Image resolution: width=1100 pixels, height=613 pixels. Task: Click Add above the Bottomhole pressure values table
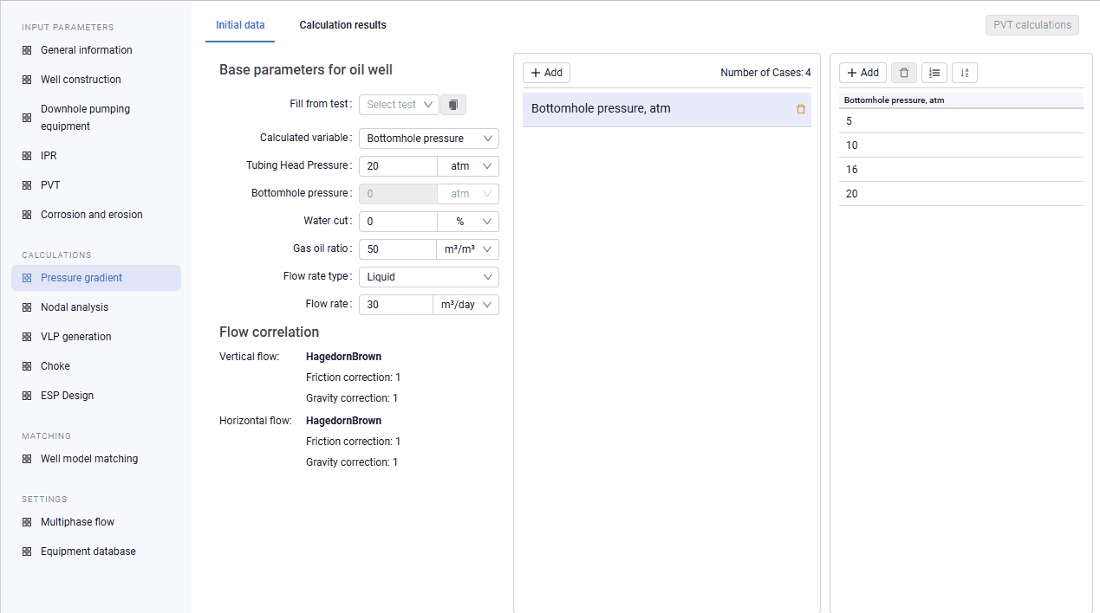862,73
